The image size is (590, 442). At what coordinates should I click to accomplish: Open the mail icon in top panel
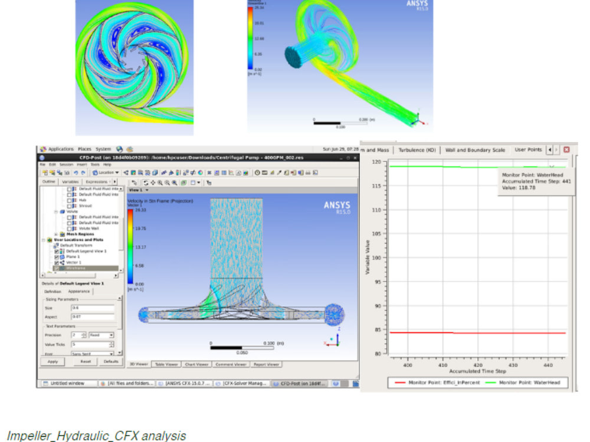(x=130, y=149)
